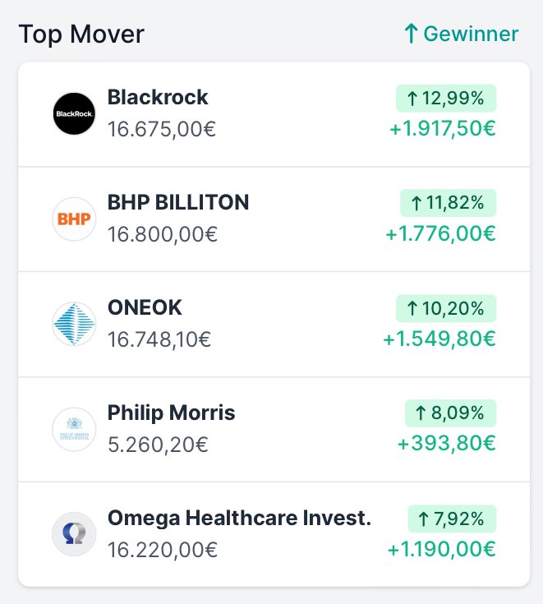
Task: Open the Philip Morris stock name
Action: pyautogui.click(x=171, y=413)
